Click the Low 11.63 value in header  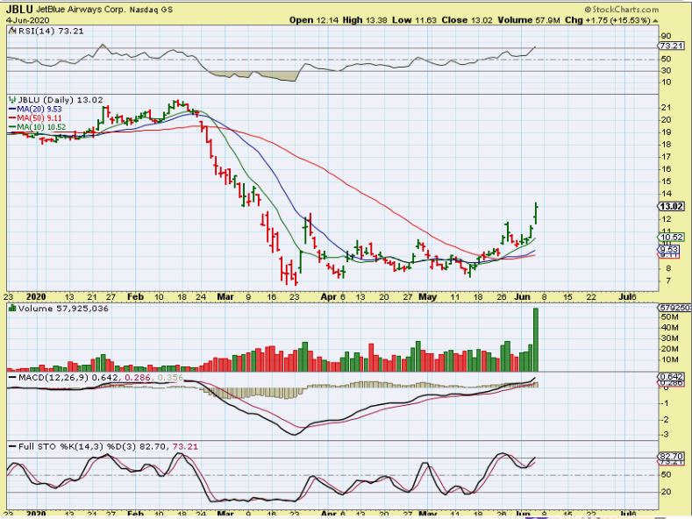pyautogui.click(x=415, y=20)
